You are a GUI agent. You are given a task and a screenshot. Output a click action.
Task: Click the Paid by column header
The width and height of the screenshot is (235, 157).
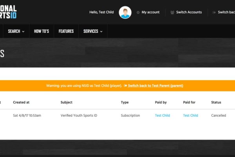tap(161, 102)
